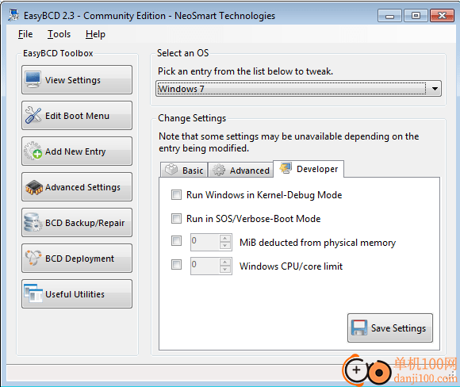Enable Run in SOS/Verbose-Boot Mode
The height and width of the screenshot is (387, 460).
click(176, 219)
